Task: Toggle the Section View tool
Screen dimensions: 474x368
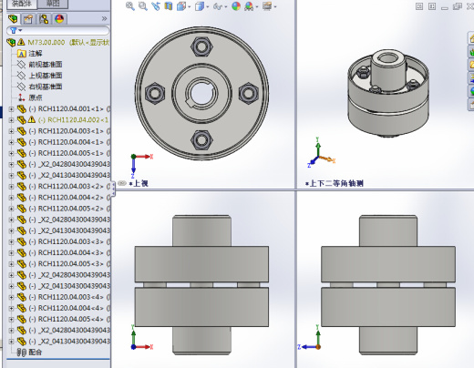Action: coord(169,6)
